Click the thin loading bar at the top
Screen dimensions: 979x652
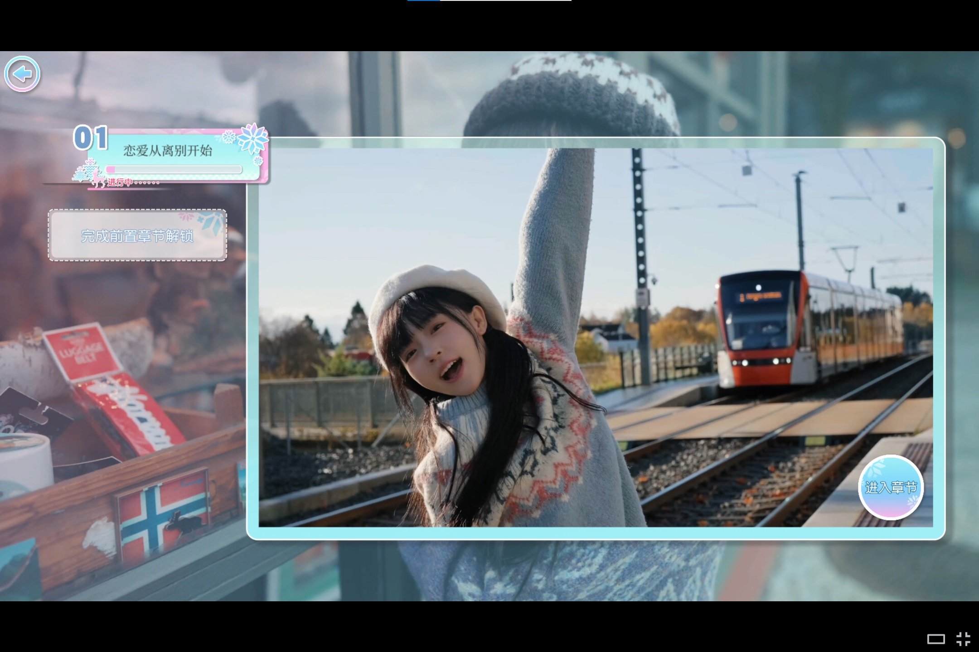tap(489, 0)
